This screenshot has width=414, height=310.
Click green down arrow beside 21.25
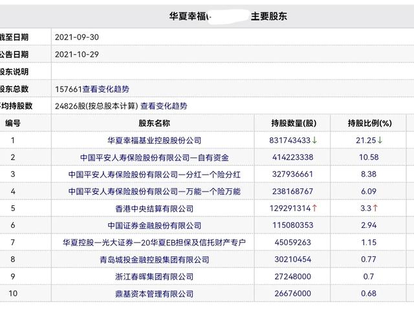(380, 140)
